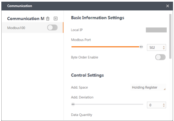The image size is (174, 121).
Task: Click the Add. Space label
Action: [x=79, y=87]
